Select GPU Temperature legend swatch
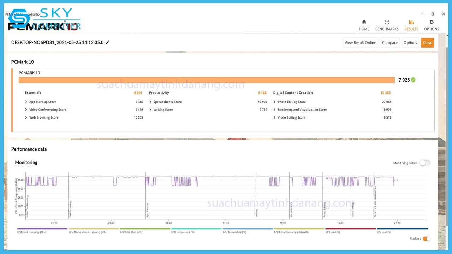452x254 pixels. (x=248, y=229)
